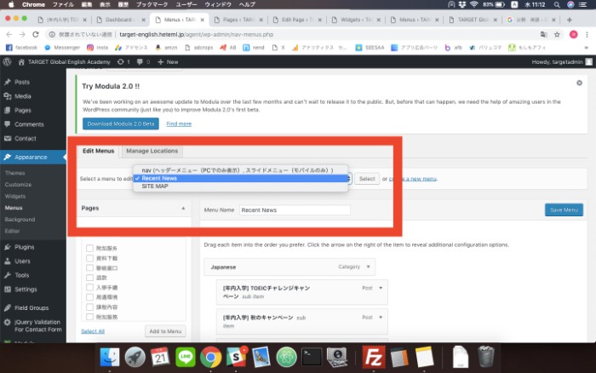Click into the Menu Name text field
This screenshot has width=596, height=373.
[294, 209]
